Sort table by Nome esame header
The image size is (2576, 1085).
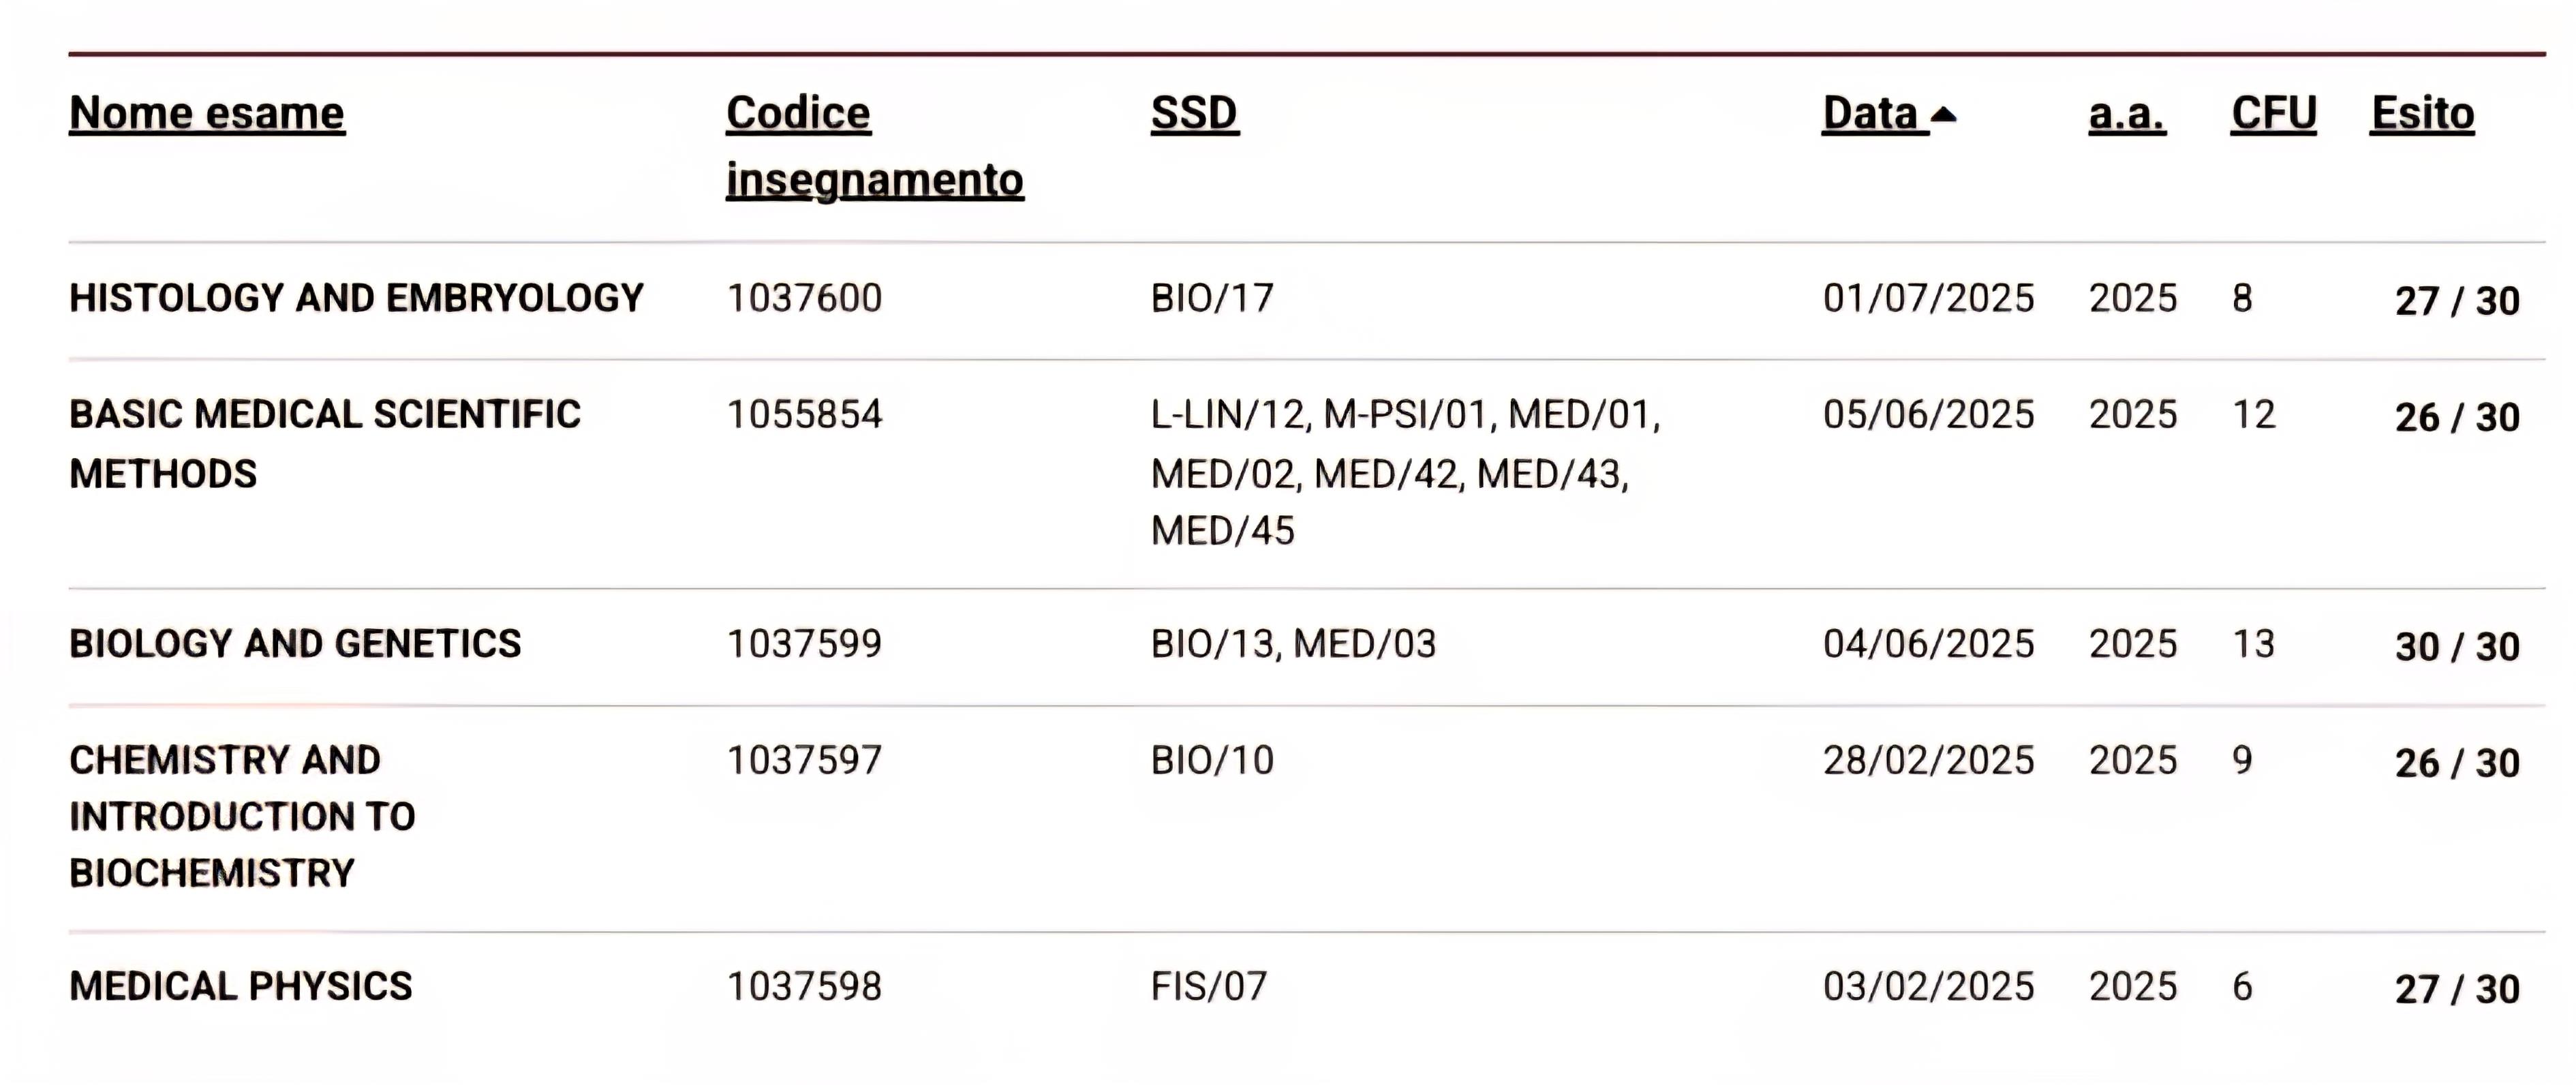(207, 113)
